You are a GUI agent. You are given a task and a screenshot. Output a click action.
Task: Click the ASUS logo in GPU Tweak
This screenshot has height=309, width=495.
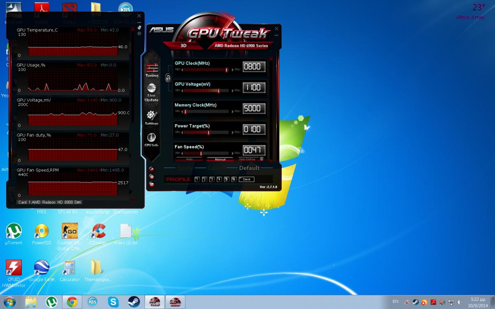pos(161,30)
